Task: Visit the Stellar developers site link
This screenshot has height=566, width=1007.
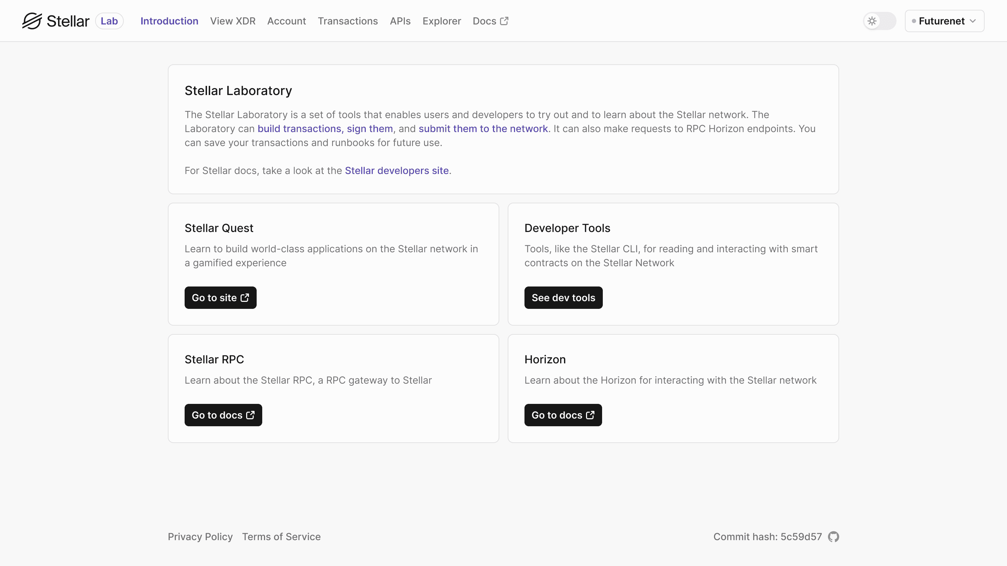Action: 397,171
